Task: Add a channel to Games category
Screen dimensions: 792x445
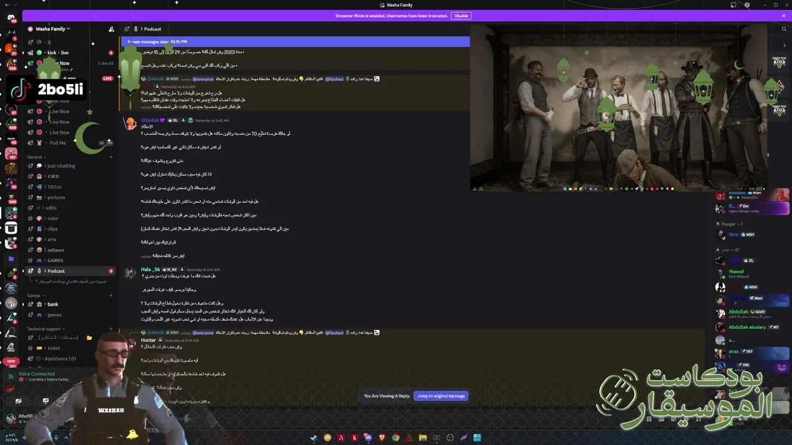Action: (x=111, y=295)
